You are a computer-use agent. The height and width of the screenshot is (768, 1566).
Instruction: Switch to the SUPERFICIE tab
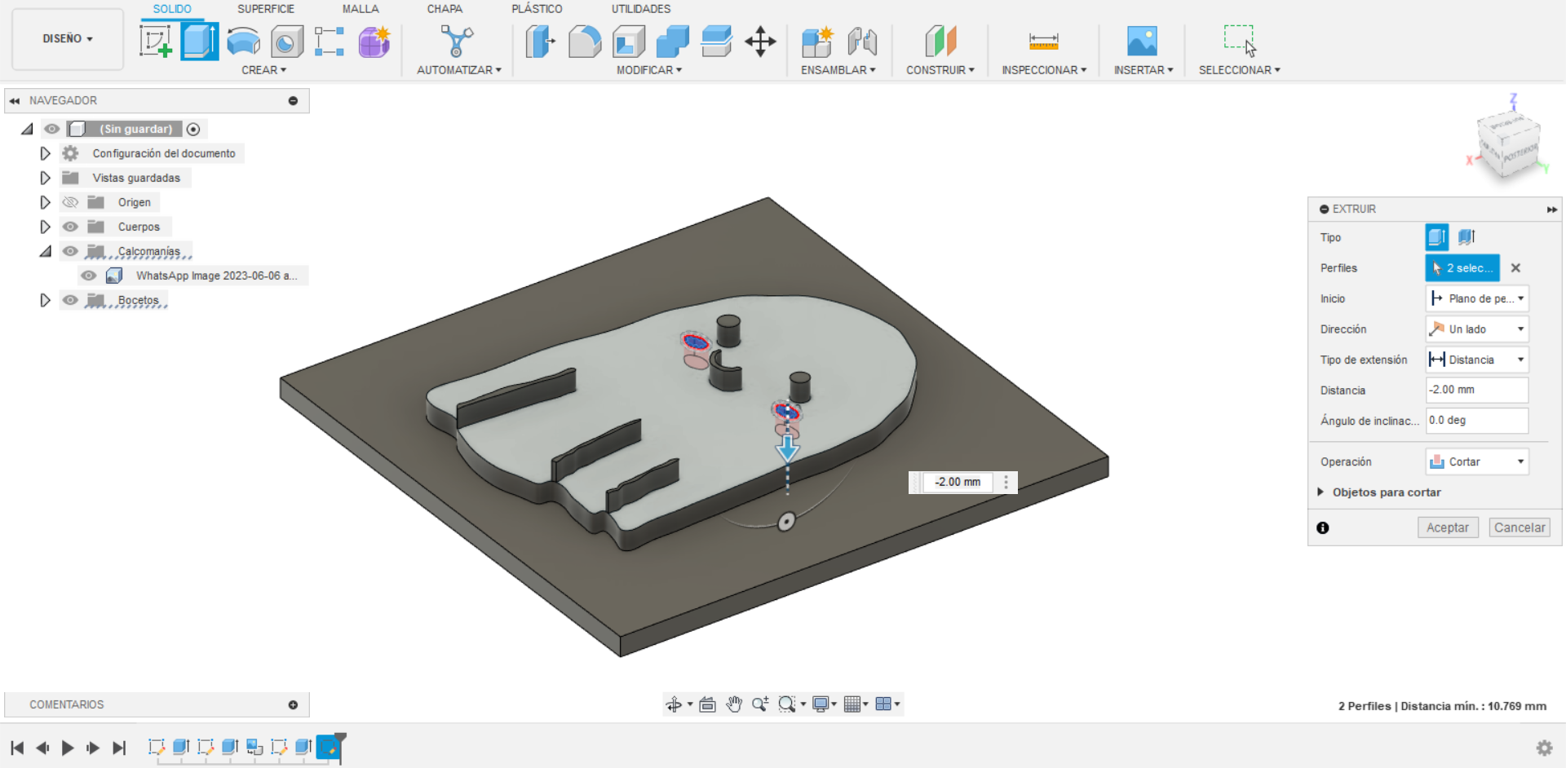point(265,9)
